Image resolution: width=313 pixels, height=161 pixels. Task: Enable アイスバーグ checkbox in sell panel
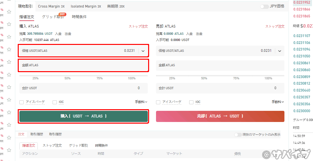[x=158, y=102]
